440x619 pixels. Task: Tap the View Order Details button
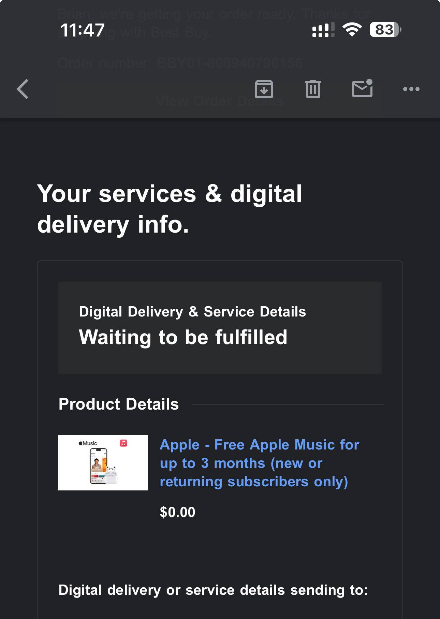pos(220,100)
